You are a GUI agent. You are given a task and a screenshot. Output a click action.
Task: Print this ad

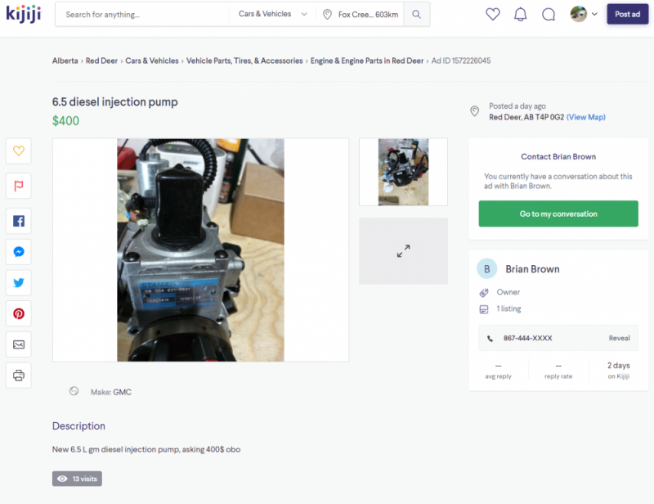(19, 376)
